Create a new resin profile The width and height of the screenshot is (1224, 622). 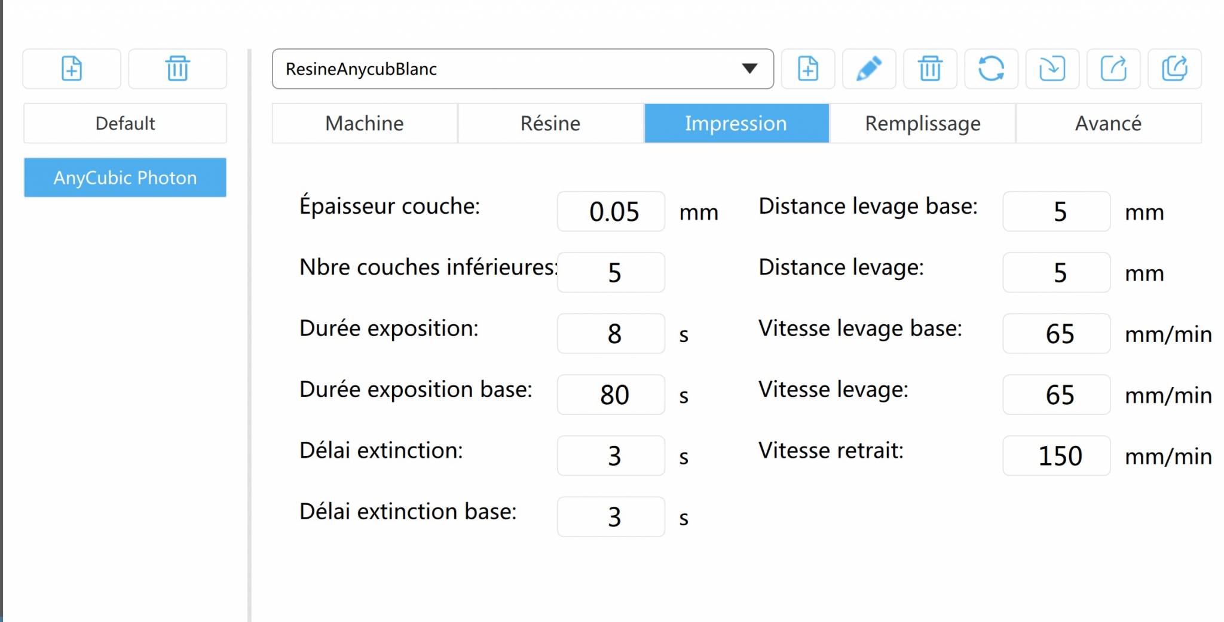(808, 69)
